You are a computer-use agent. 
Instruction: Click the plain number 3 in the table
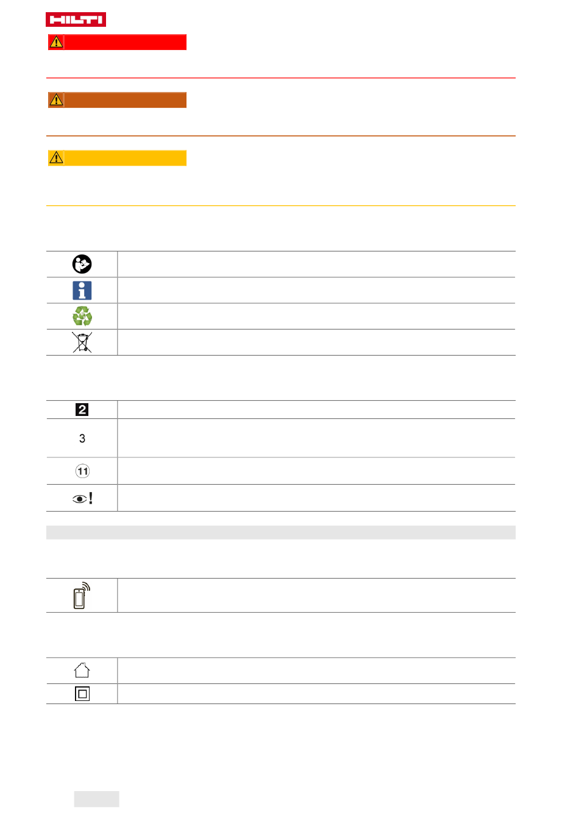[x=82, y=438]
